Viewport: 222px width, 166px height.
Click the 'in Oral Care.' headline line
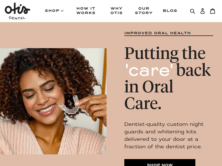pos(149,95)
